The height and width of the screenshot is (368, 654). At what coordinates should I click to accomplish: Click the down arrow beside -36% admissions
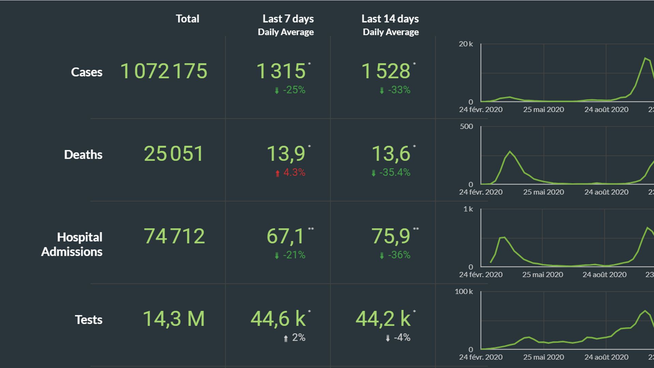(x=381, y=256)
